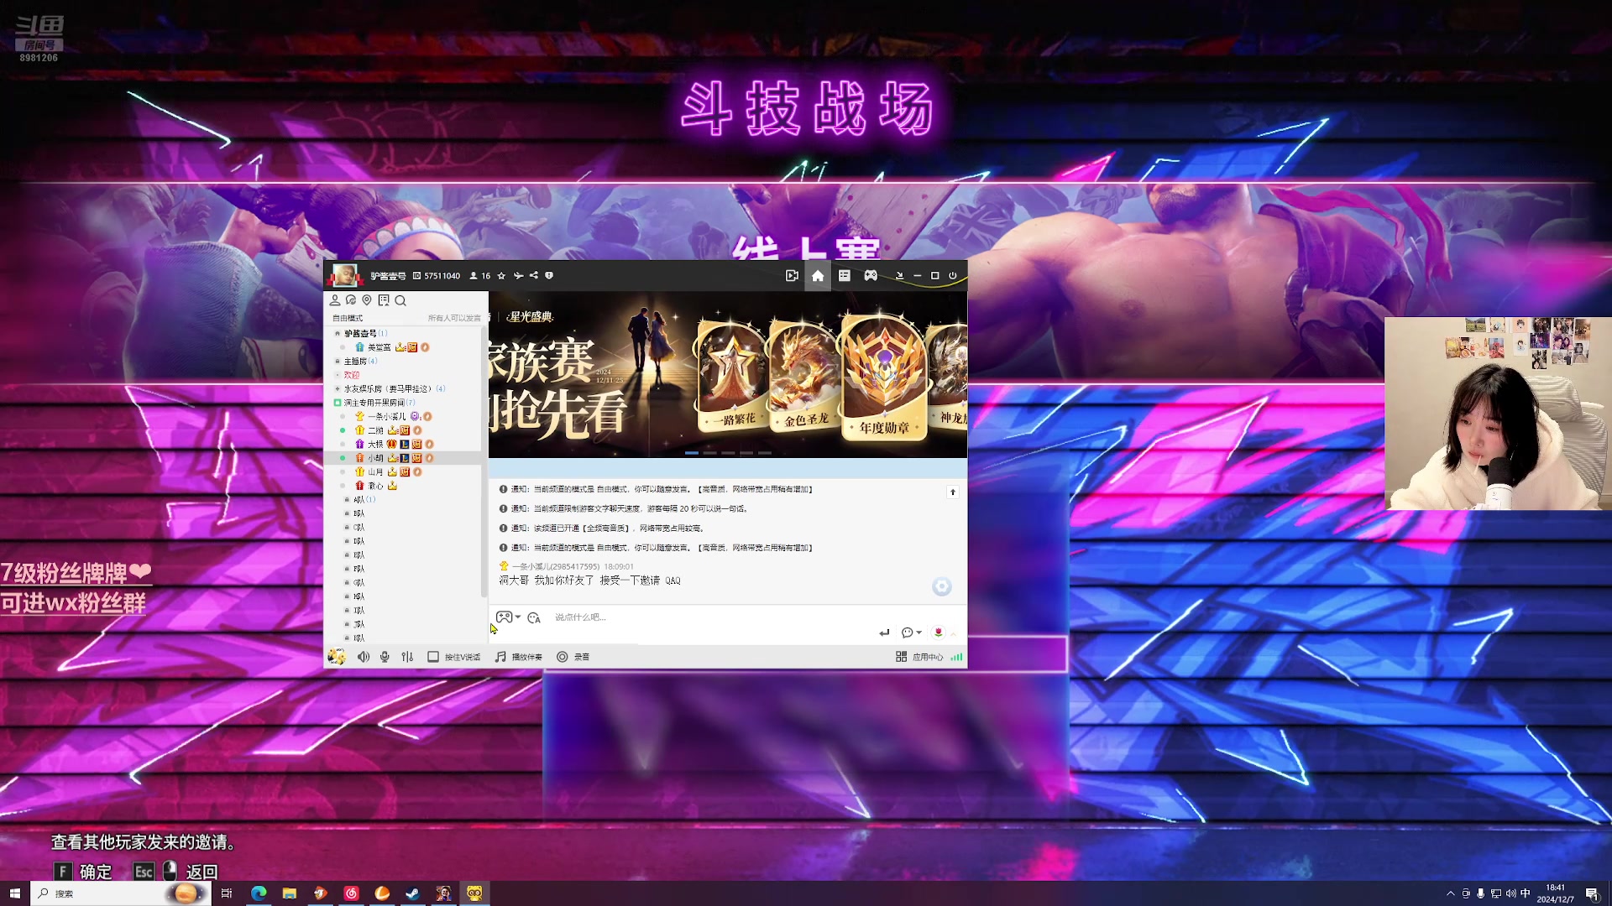
Task: Click the 金色圣龙 banner card
Action: tap(804, 377)
